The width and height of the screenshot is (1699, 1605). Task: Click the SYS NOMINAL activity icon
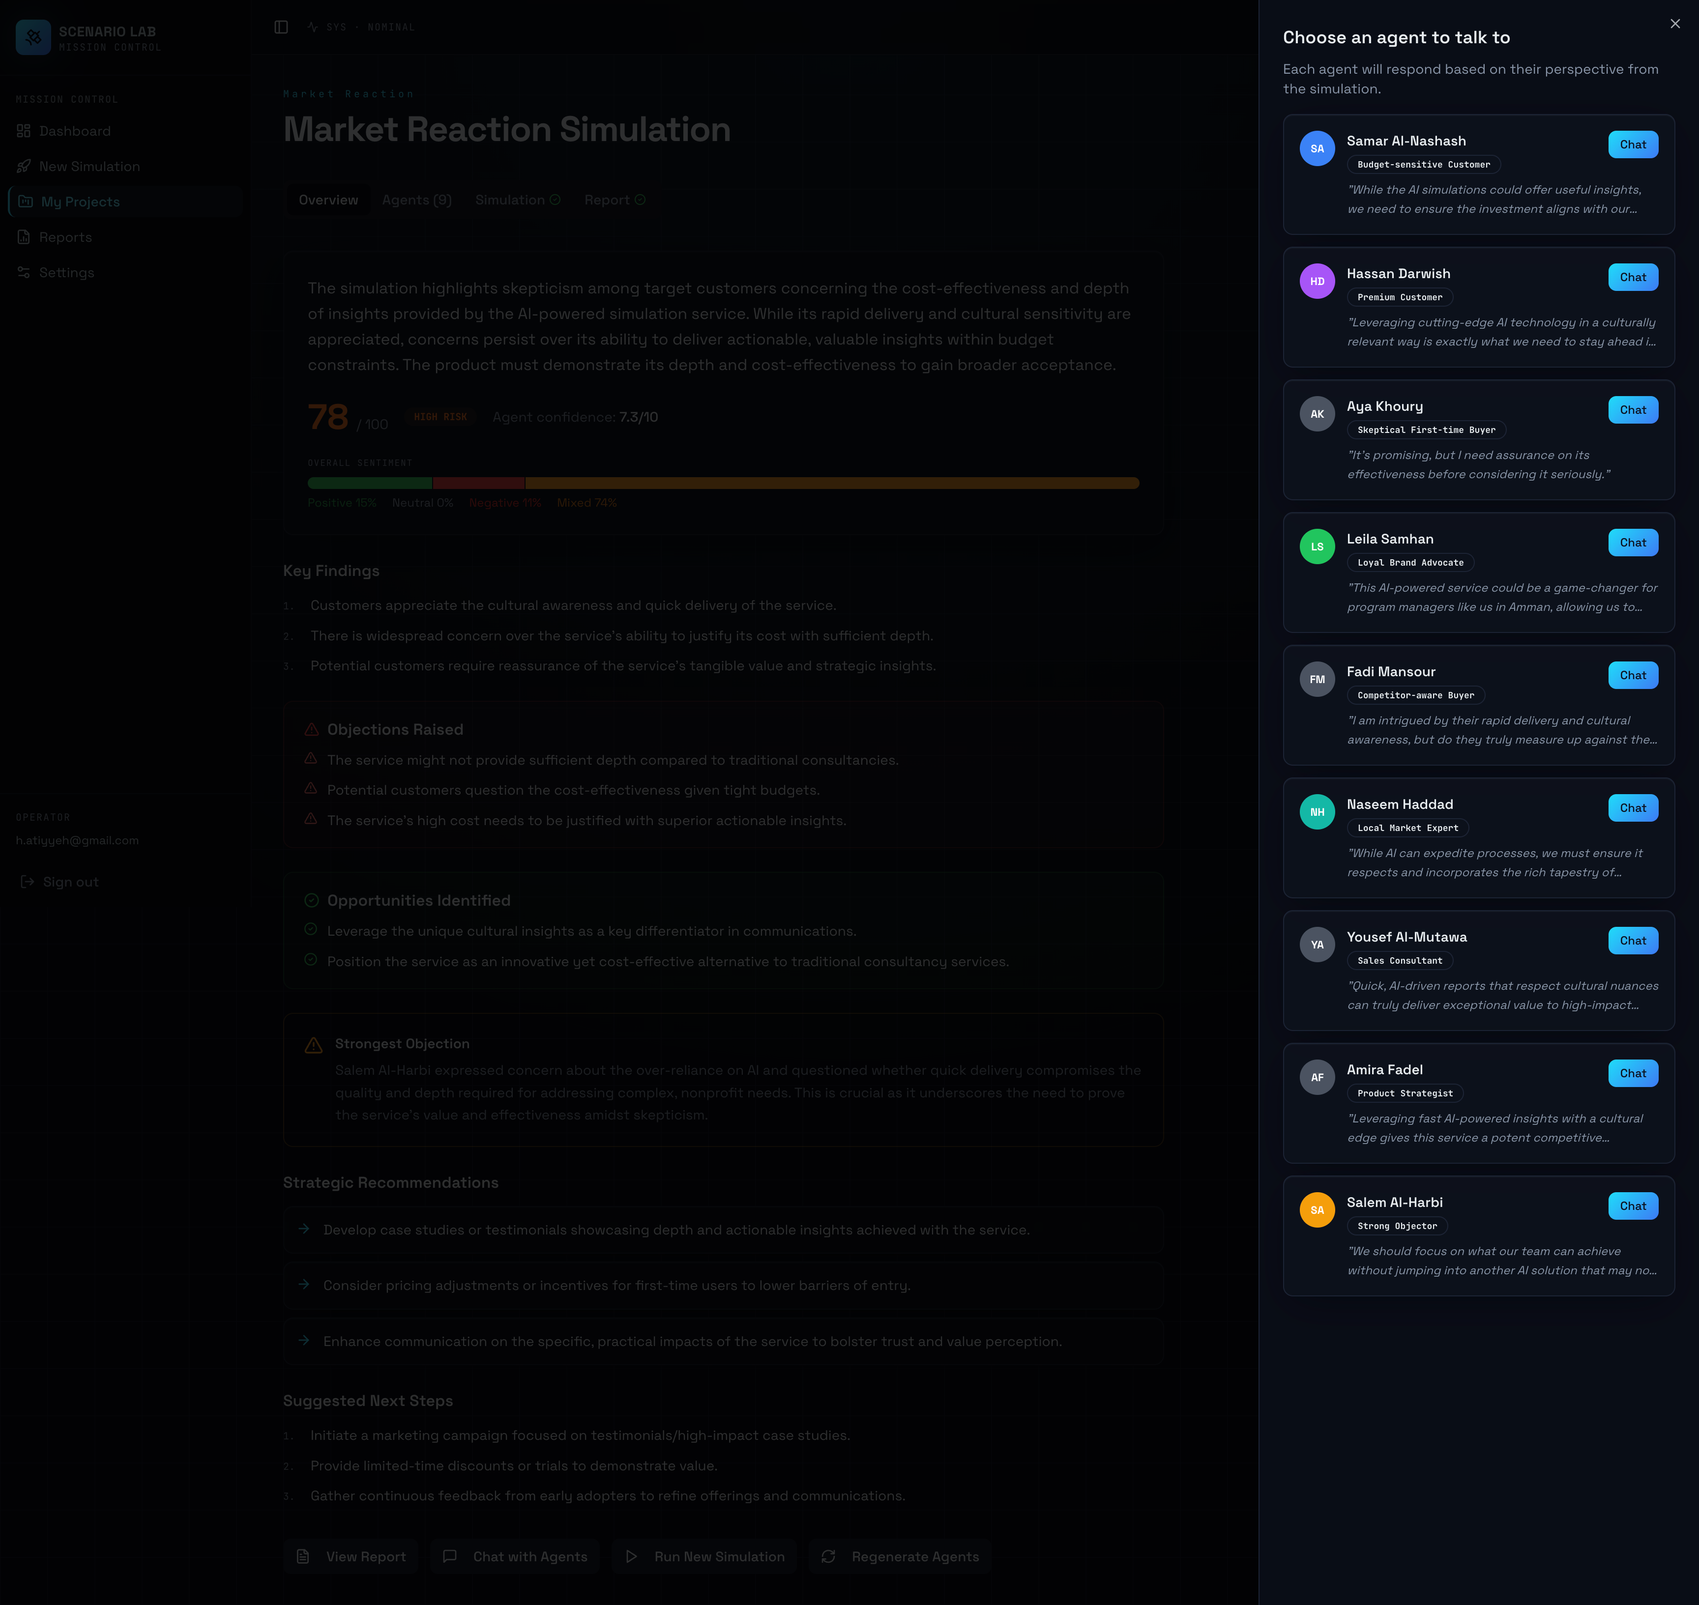[313, 28]
